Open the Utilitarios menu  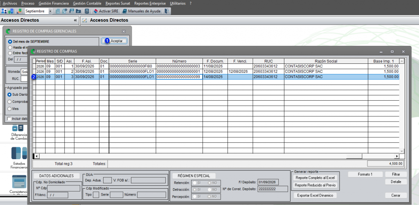click(x=178, y=3)
